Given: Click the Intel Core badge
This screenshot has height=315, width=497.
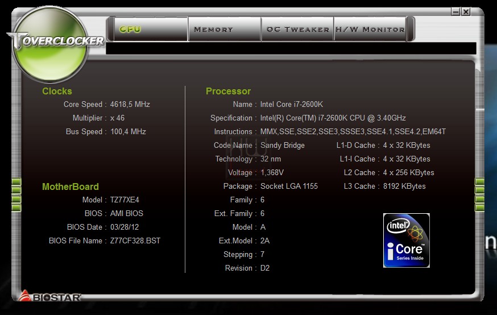Looking at the screenshot, I should point(407,241).
